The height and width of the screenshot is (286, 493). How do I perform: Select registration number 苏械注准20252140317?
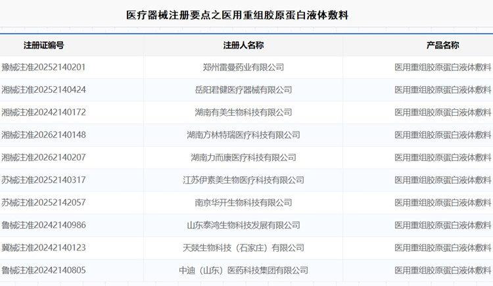click(x=43, y=180)
